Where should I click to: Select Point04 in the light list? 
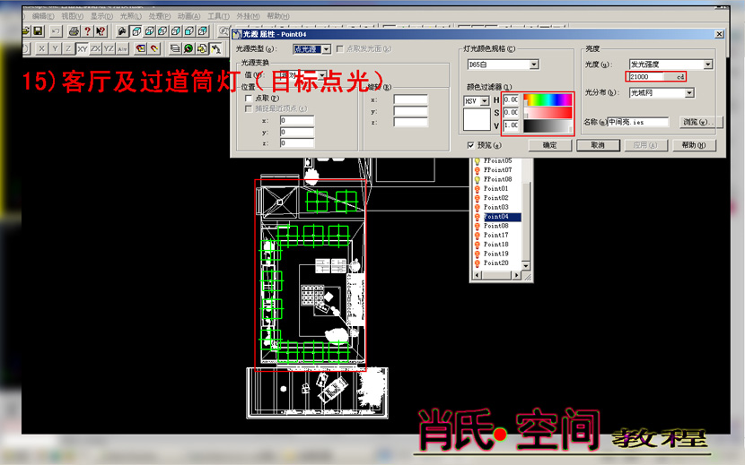point(497,216)
